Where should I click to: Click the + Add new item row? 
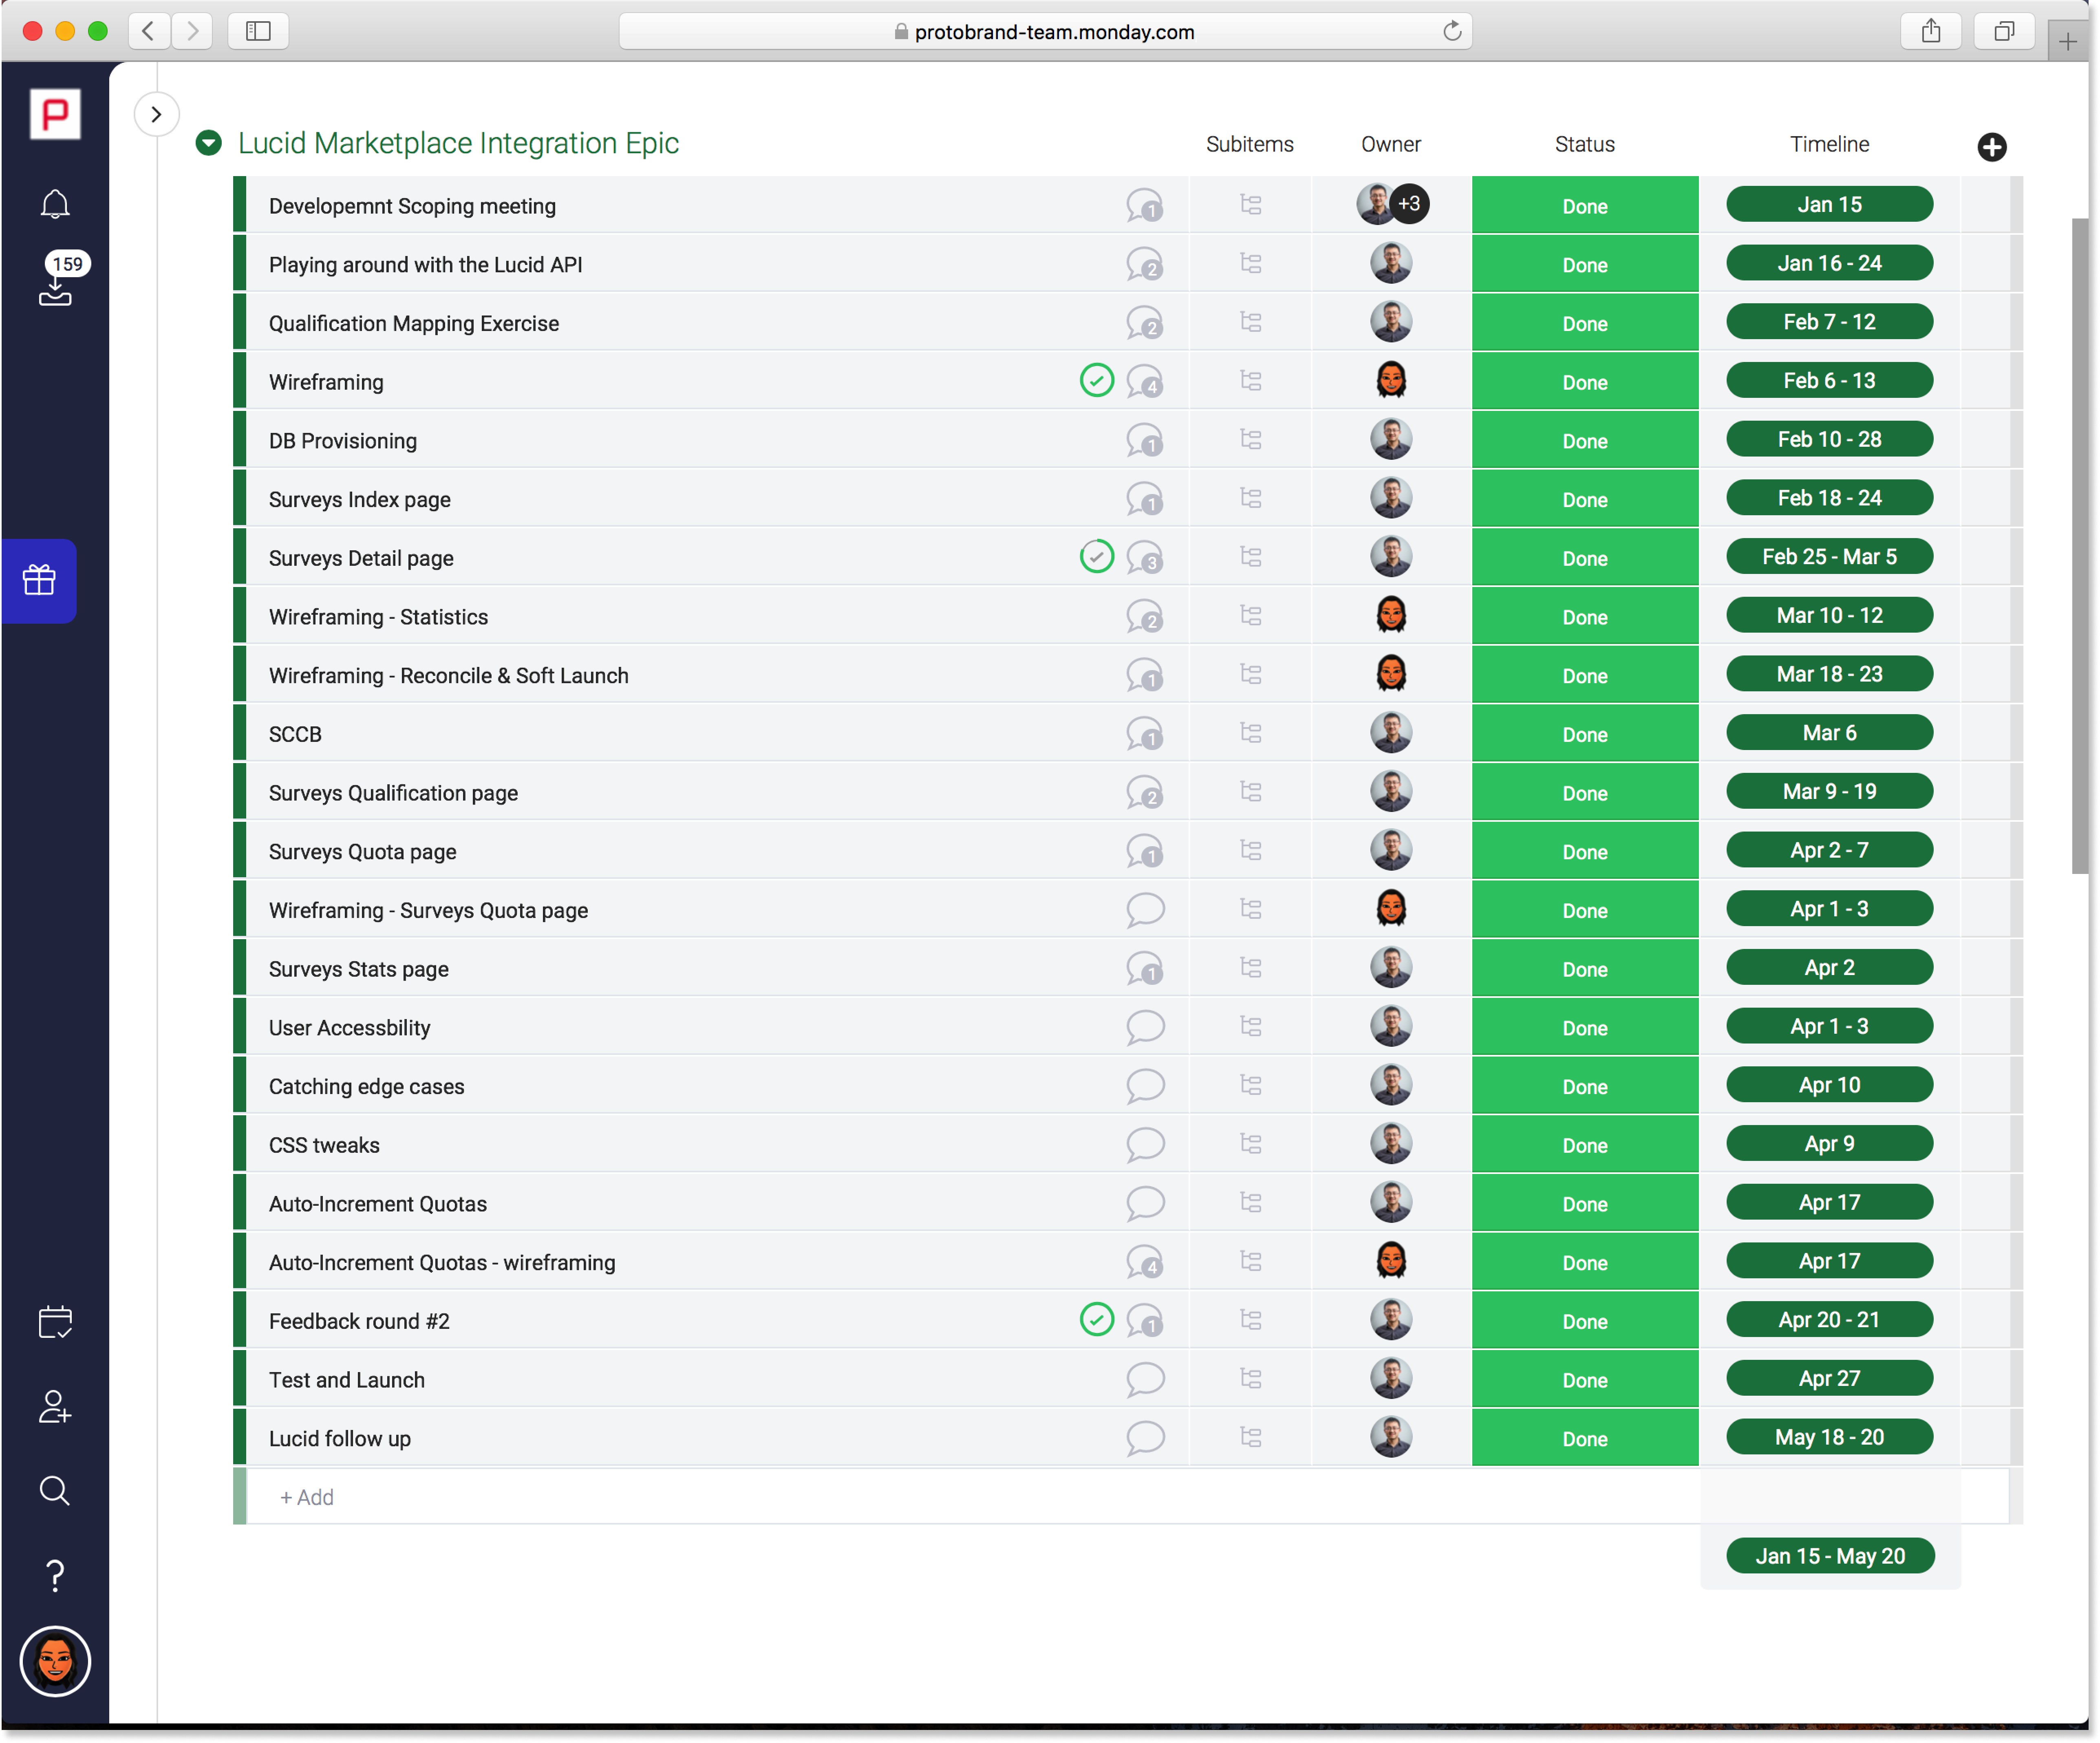(x=307, y=1497)
